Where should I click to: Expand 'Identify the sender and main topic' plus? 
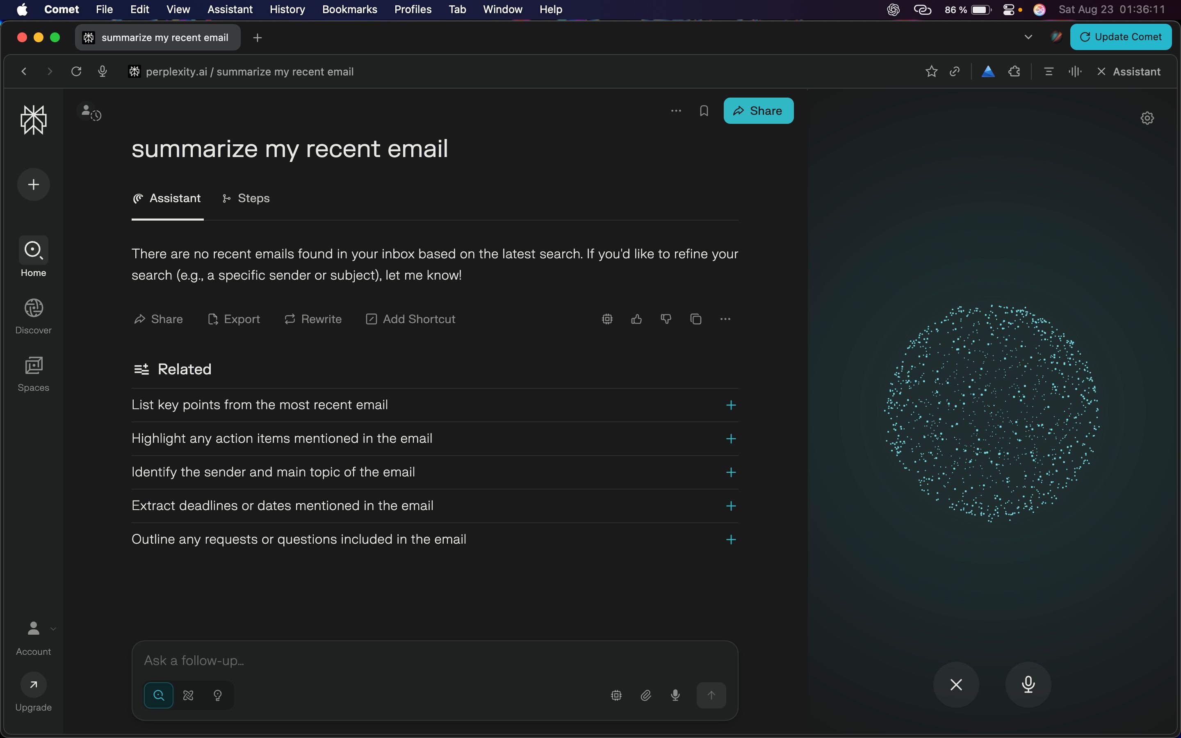[731, 472]
